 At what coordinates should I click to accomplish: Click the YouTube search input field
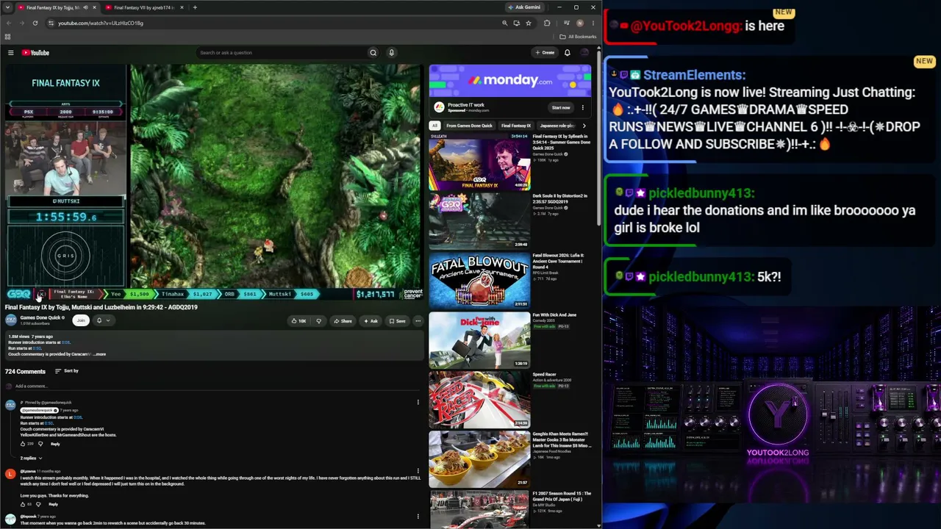282,53
